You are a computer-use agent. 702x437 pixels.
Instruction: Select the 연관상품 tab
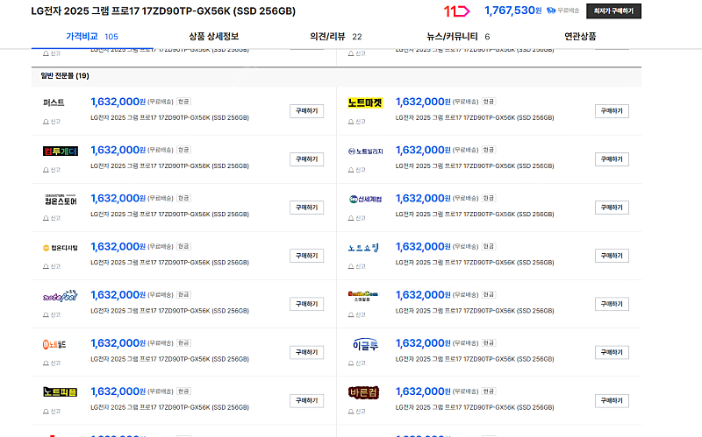580,37
